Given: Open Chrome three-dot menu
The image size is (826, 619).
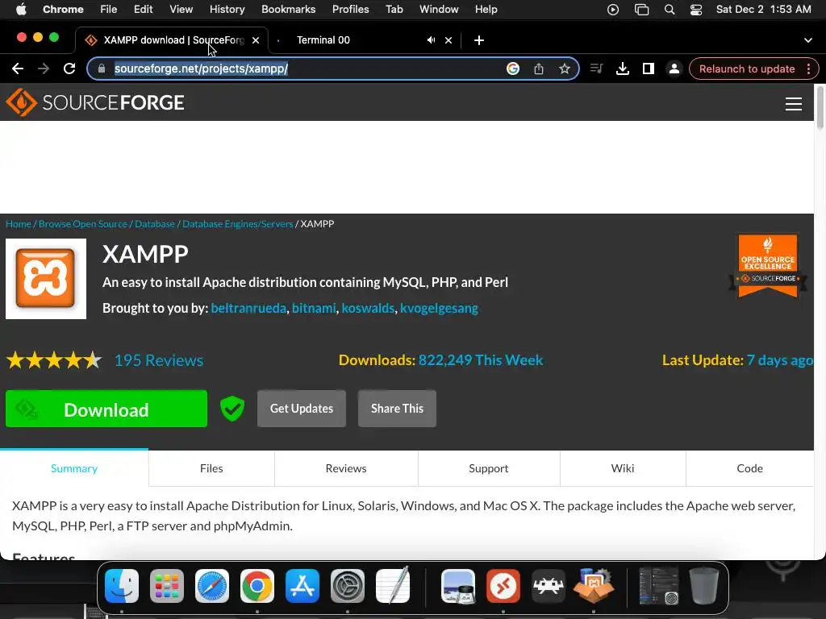Looking at the screenshot, I should (x=808, y=69).
